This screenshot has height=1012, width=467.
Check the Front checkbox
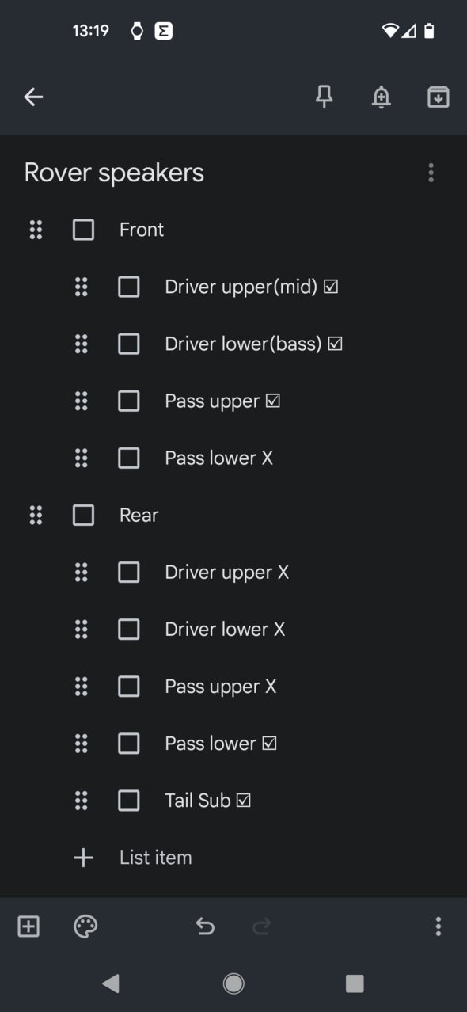[83, 230]
